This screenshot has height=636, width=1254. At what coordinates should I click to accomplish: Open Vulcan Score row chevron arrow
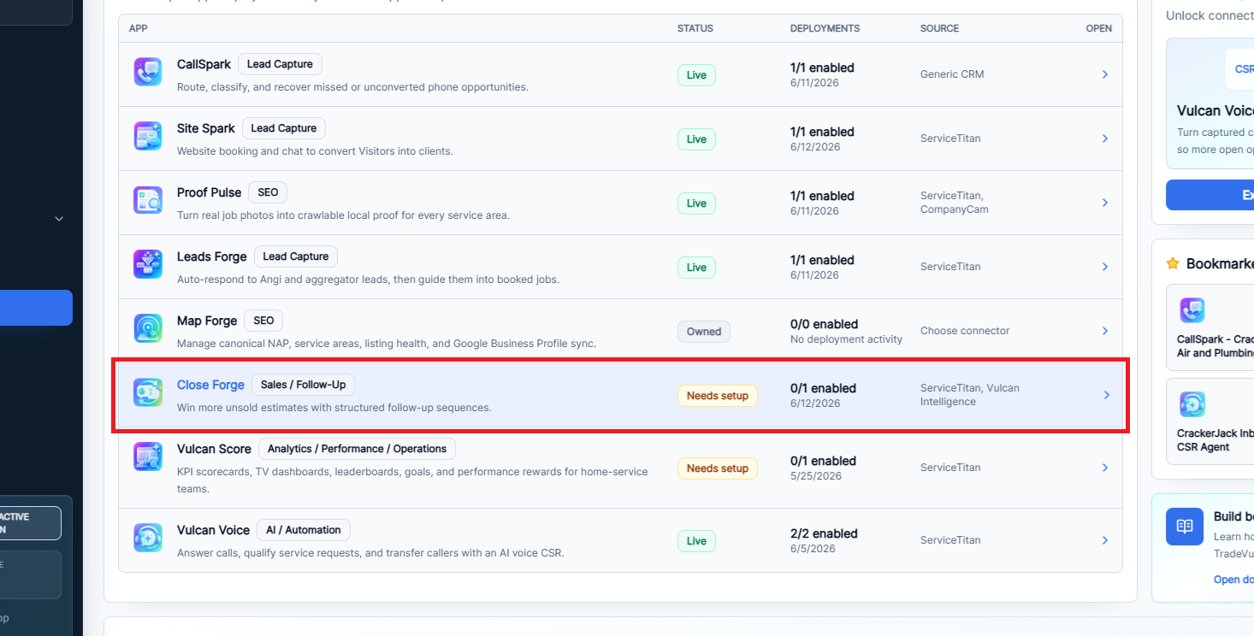[1105, 468]
